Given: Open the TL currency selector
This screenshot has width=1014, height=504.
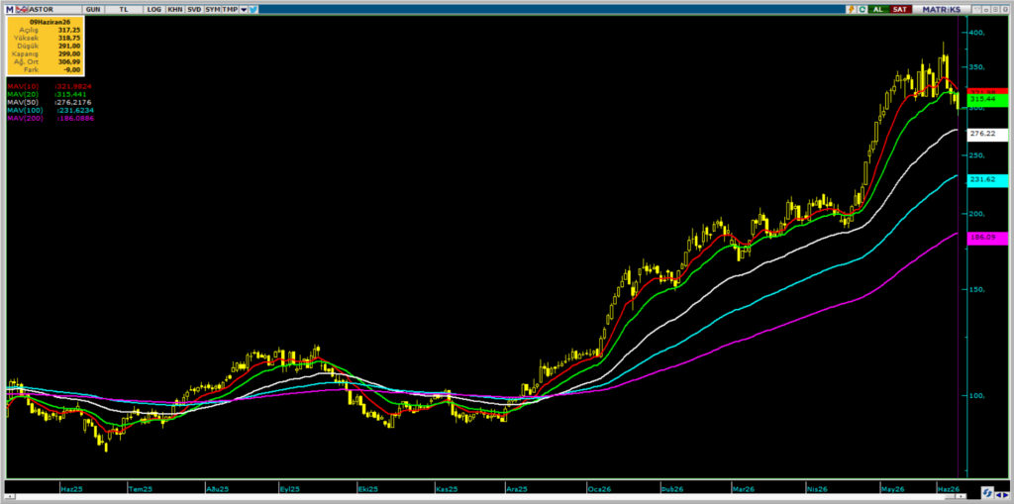Looking at the screenshot, I should click(x=124, y=10).
